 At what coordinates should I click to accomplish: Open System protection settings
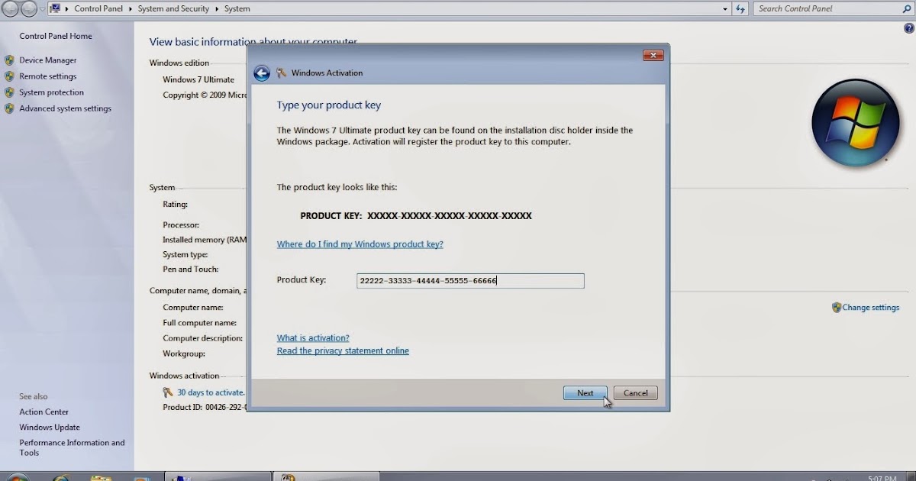(x=51, y=92)
